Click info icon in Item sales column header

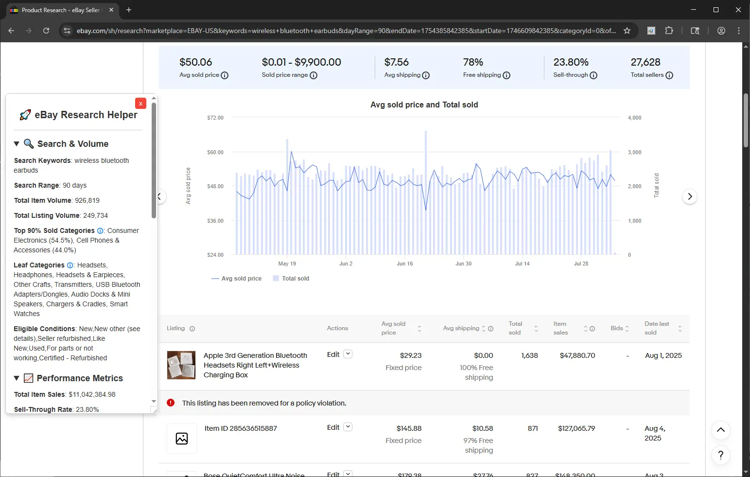tap(593, 329)
